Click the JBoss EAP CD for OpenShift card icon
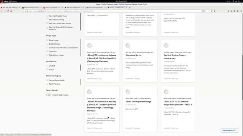The image size is (243, 136). 90,45
